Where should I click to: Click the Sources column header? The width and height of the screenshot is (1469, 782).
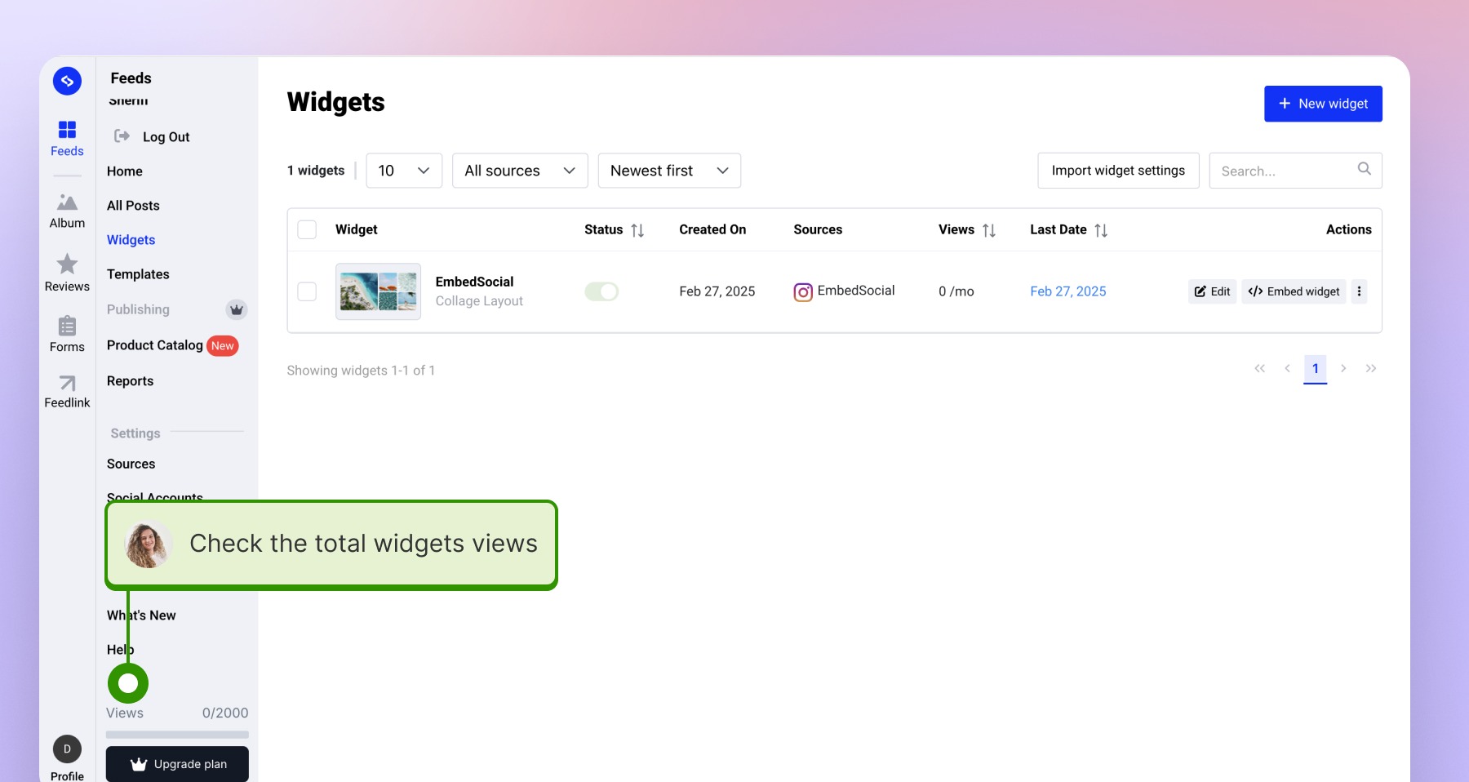(818, 229)
